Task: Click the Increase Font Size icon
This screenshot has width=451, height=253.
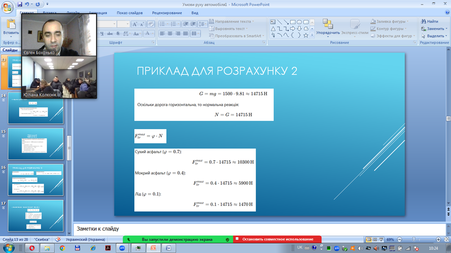Action: tap(135, 24)
